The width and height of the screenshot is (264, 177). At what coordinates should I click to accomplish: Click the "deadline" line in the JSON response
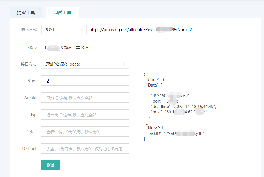183,107
